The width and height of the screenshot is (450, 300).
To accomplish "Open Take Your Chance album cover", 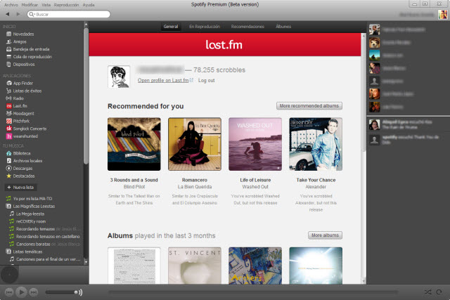I will [x=316, y=144].
